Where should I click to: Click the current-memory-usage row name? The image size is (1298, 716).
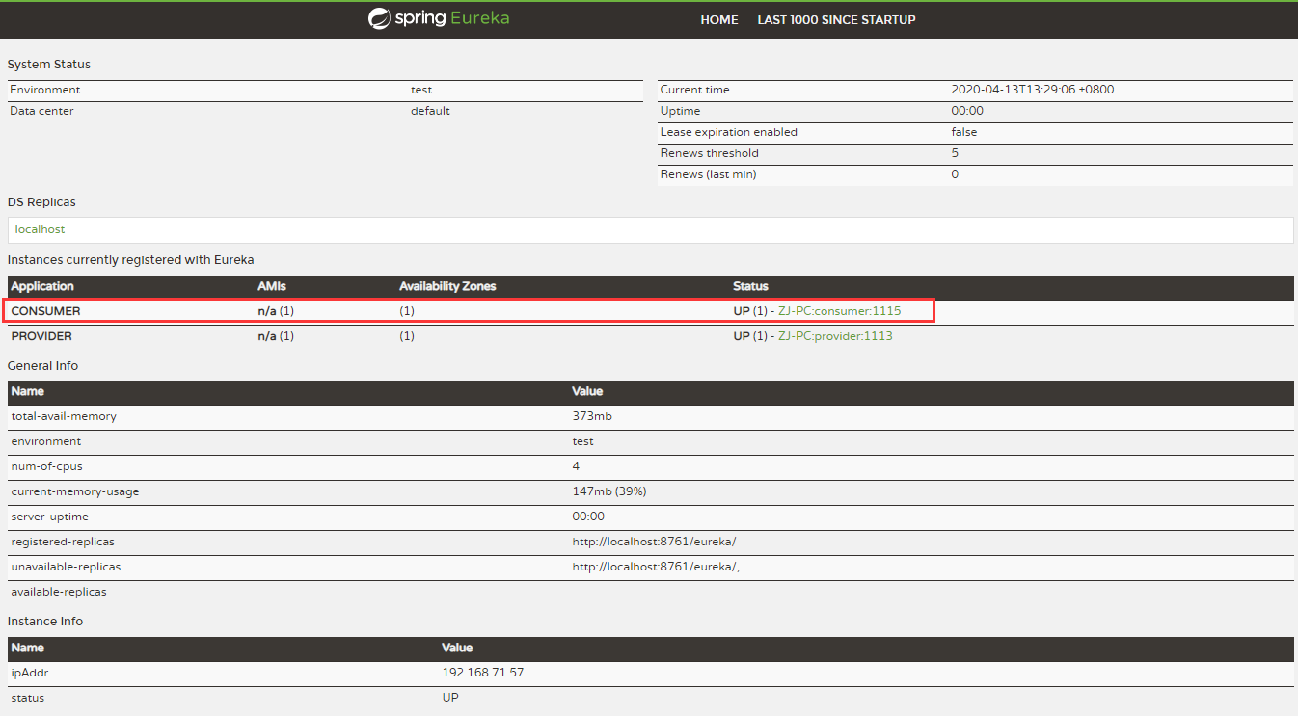pos(75,491)
